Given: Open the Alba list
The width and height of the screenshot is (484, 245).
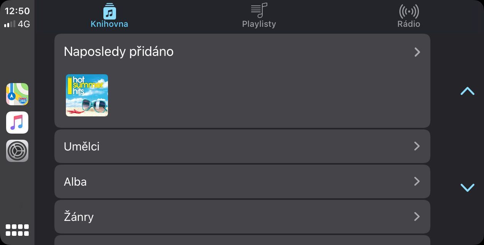Looking at the screenshot, I should point(75,181).
